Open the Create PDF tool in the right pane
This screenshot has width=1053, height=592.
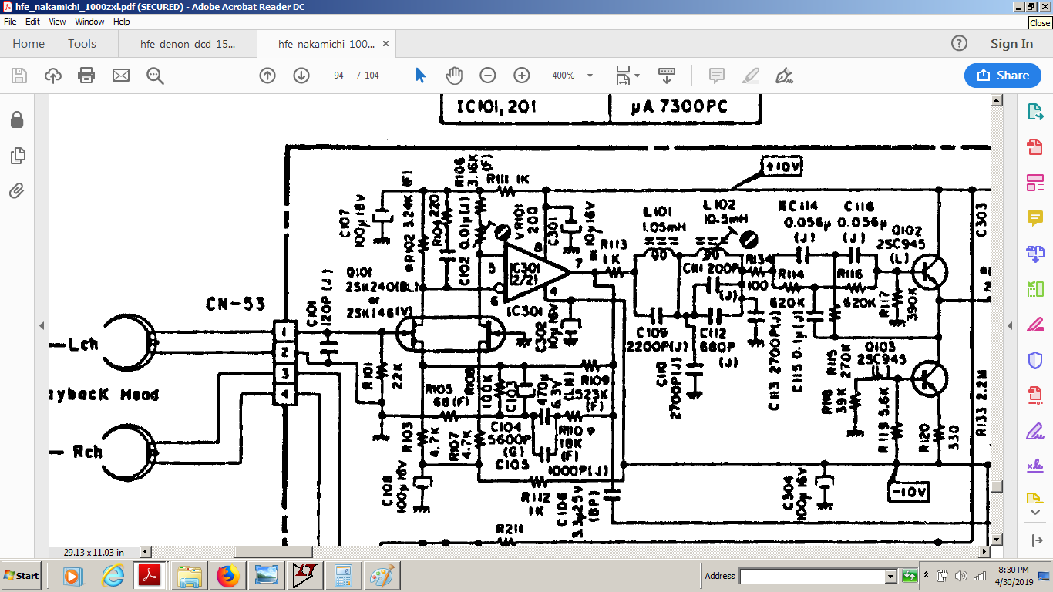pos(1035,147)
